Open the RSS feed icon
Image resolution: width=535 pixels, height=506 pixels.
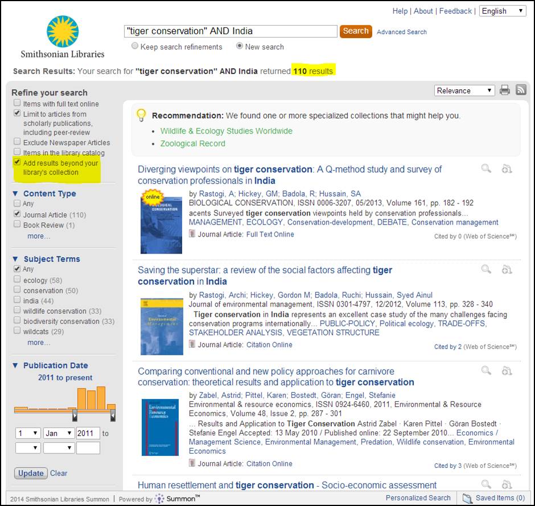521,90
